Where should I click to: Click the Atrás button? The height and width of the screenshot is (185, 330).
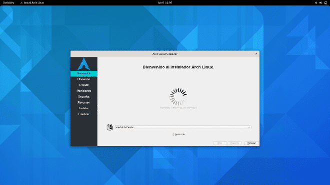(219, 143)
